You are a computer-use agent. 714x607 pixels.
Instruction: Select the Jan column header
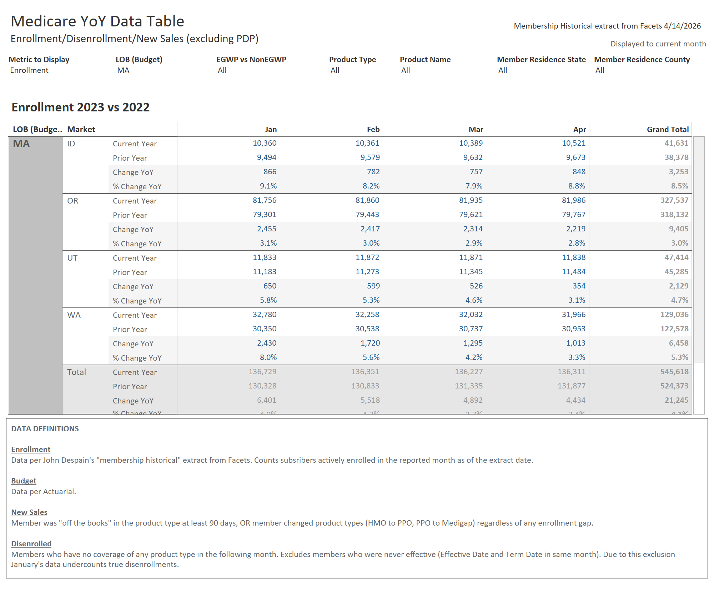271,129
